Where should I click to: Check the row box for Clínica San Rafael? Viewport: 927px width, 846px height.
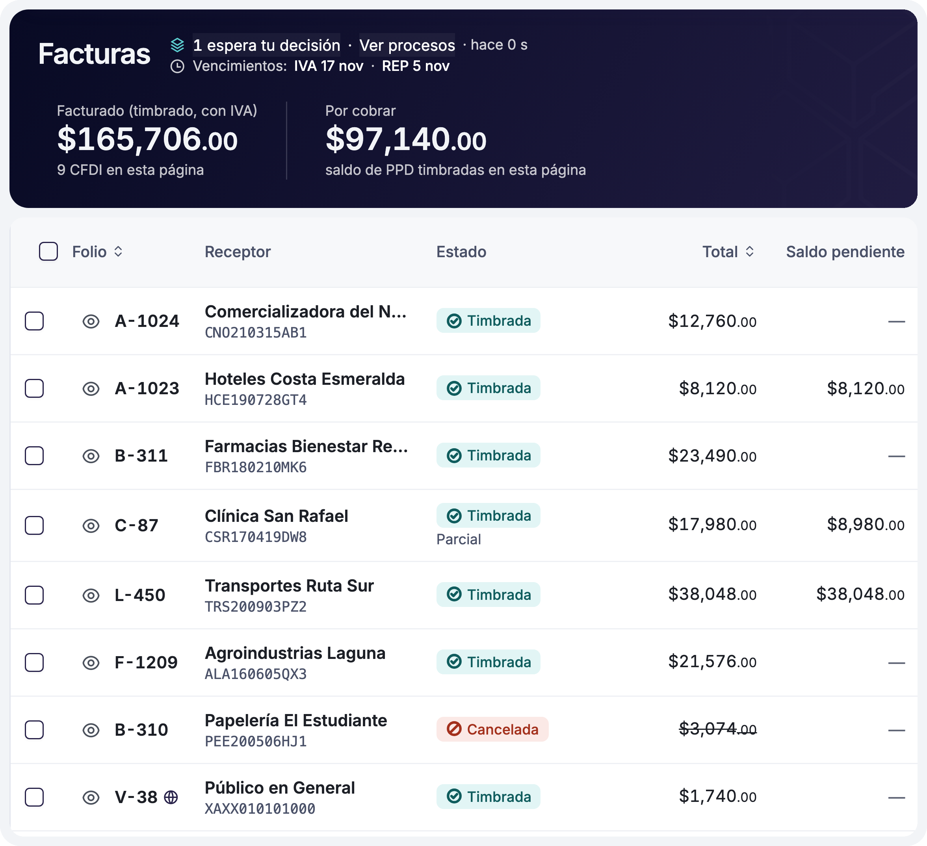coord(35,525)
